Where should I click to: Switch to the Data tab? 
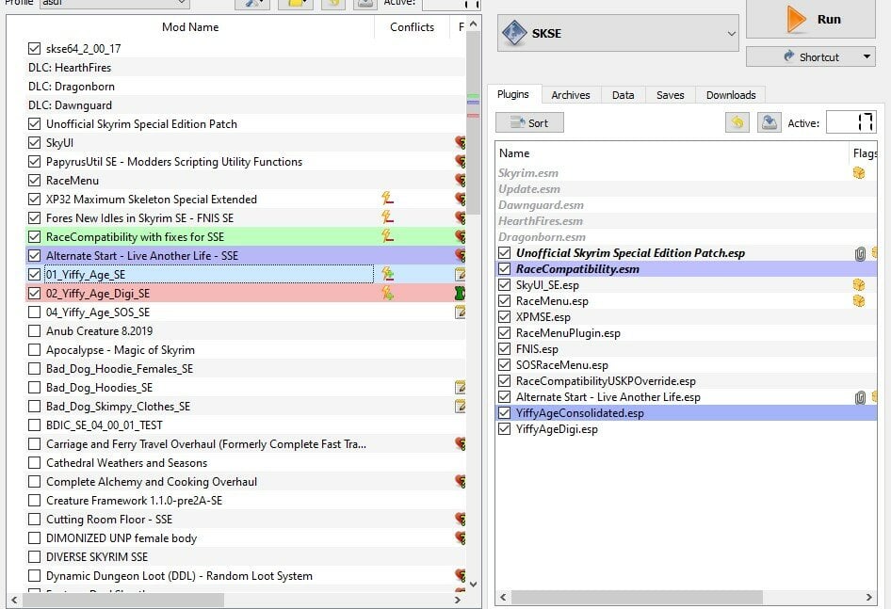click(x=623, y=95)
